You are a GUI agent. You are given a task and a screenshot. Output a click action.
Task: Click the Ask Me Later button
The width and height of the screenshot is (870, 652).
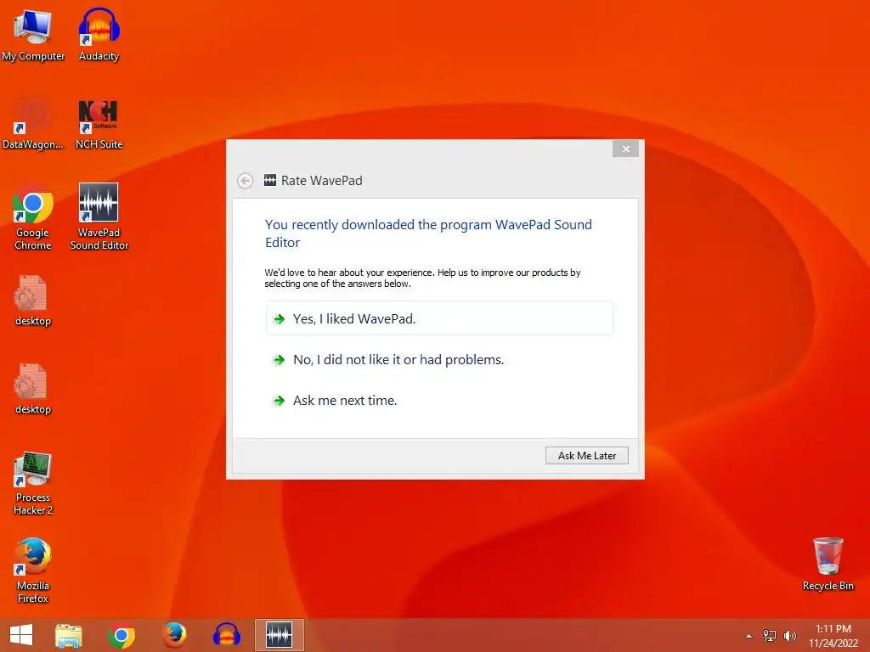[586, 455]
